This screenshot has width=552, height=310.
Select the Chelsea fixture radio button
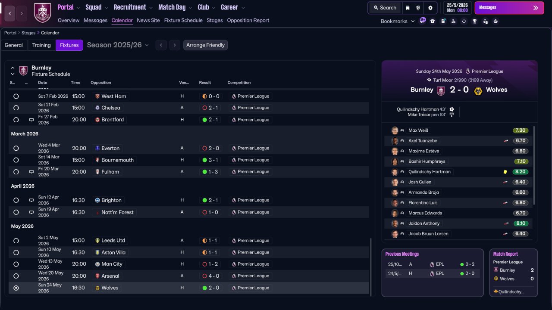16,108
